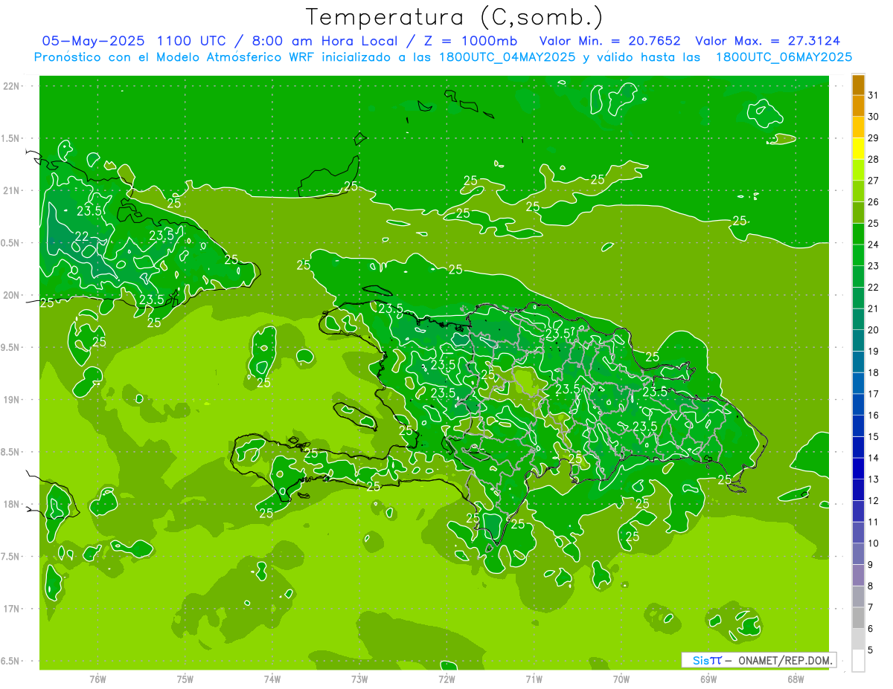This screenshot has width=893, height=689.
Task: Click the '72W' longitude axis label
Action: (446, 679)
